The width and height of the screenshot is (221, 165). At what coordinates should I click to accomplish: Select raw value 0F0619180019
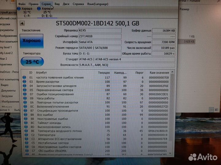158,131
